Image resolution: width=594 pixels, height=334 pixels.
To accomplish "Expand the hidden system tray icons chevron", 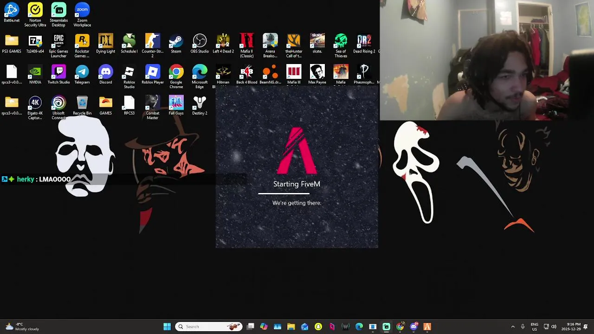I will pos(513,327).
